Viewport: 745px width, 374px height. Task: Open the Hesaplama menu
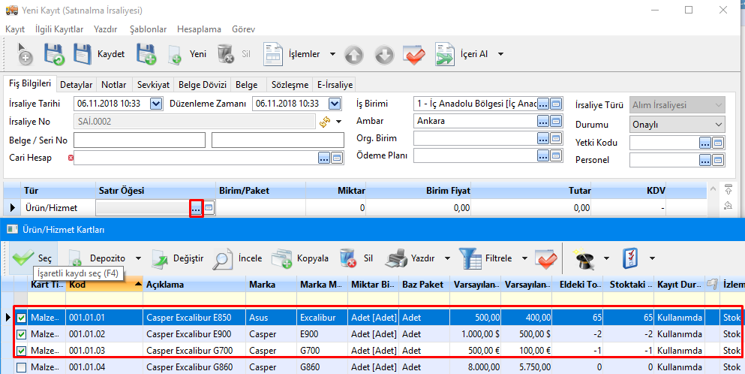pyautogui.click(x=199, y=29)
